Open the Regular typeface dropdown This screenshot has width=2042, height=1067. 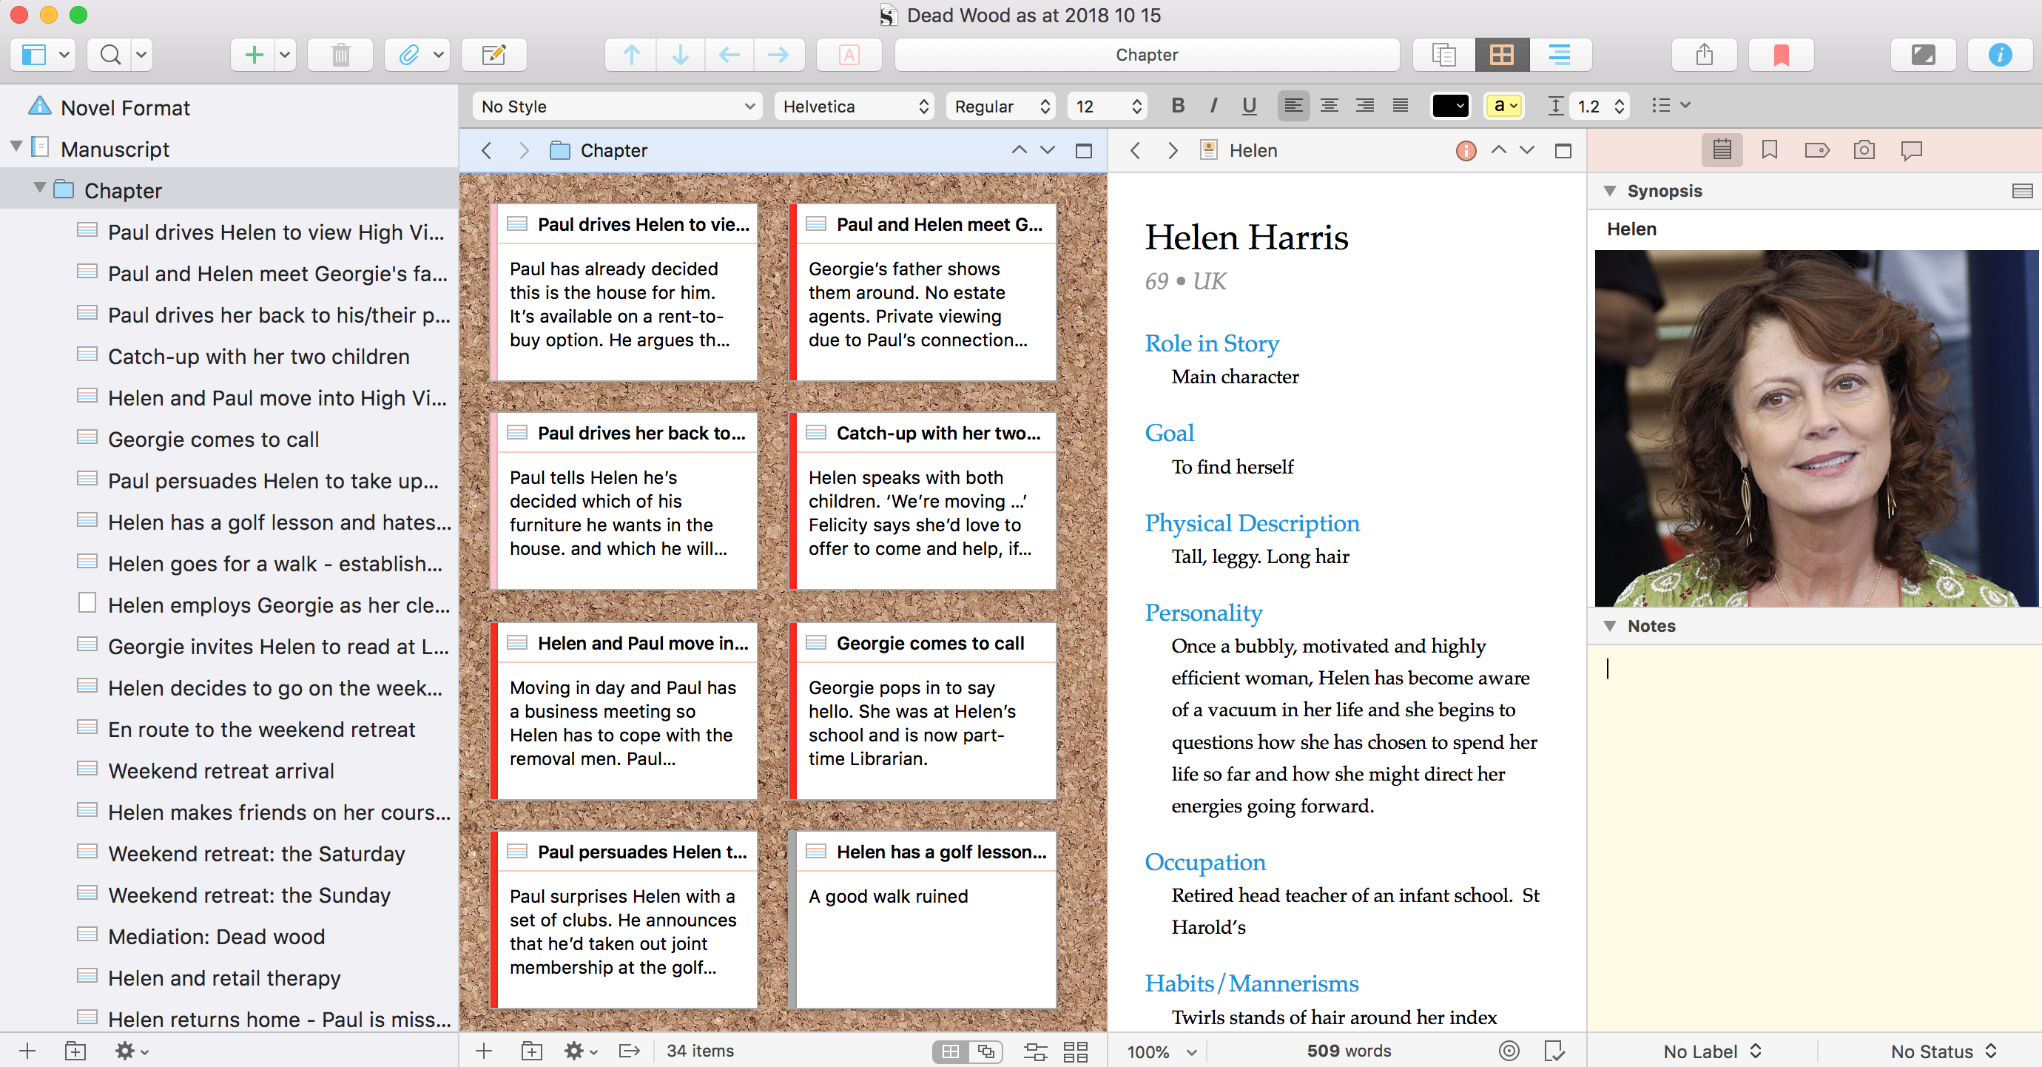coord(1002,107)
